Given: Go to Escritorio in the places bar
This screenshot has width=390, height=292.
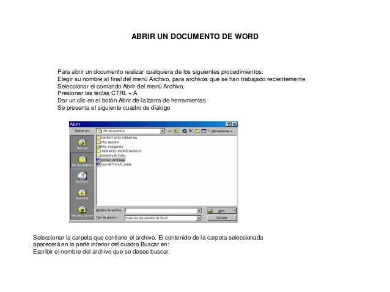Looking at the screenshot, I should click(x=82, y=177).
